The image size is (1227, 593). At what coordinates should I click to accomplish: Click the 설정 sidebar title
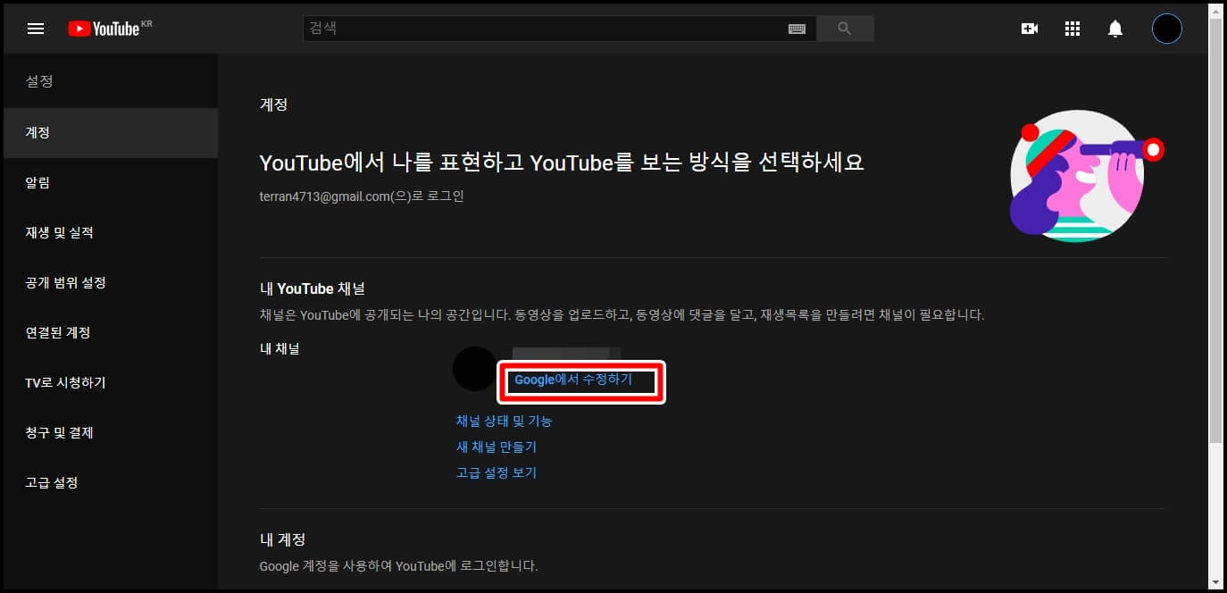tap(39, 81)
